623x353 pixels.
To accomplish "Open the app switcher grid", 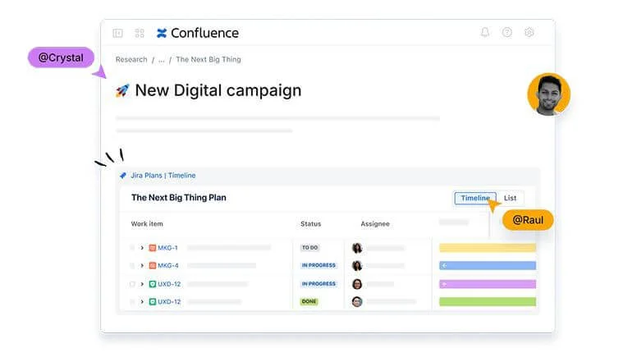I will pyautogui.click(x=140, y=33).
